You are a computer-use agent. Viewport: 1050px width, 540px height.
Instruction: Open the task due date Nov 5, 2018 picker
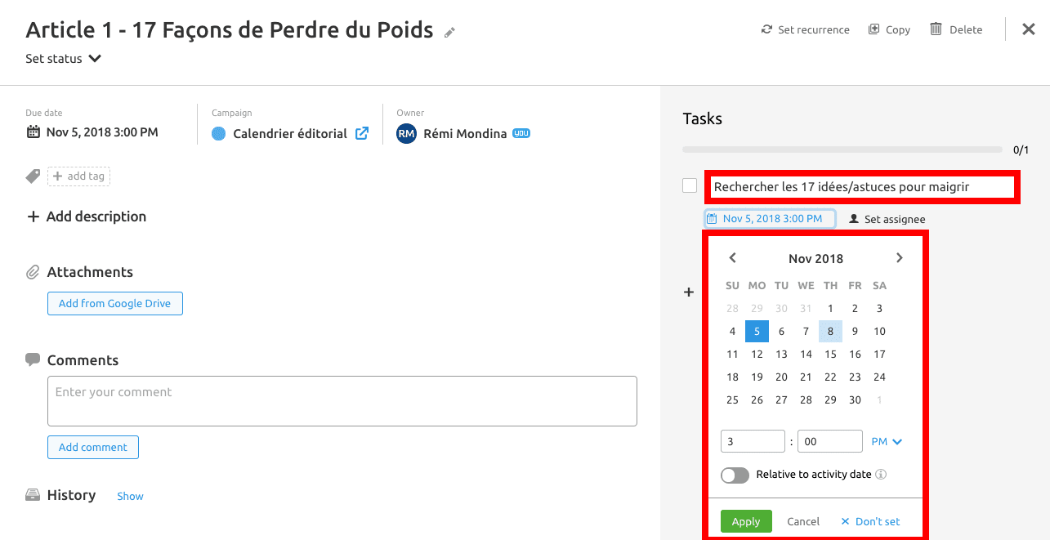[771, 219]
